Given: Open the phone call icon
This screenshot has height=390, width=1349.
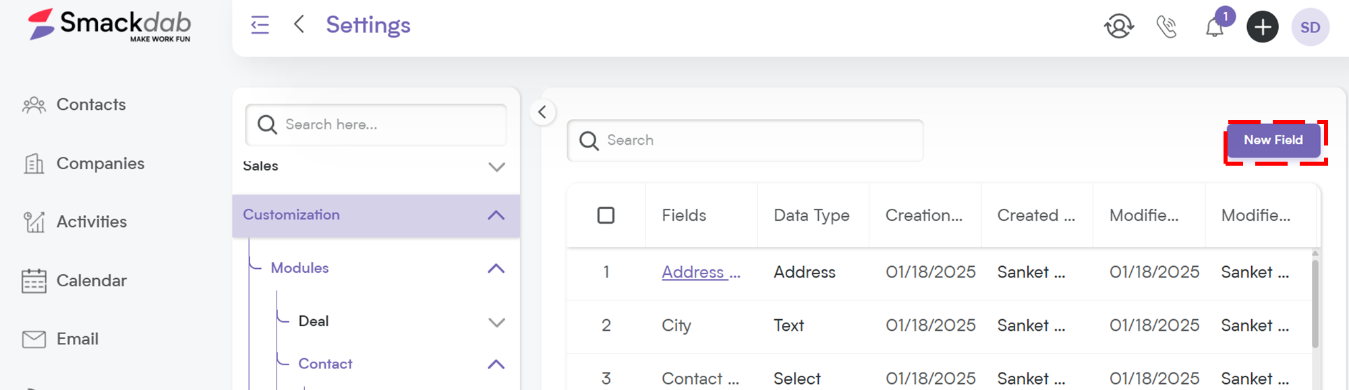Looking at the screenshot, I should [x=1167, y=27].
